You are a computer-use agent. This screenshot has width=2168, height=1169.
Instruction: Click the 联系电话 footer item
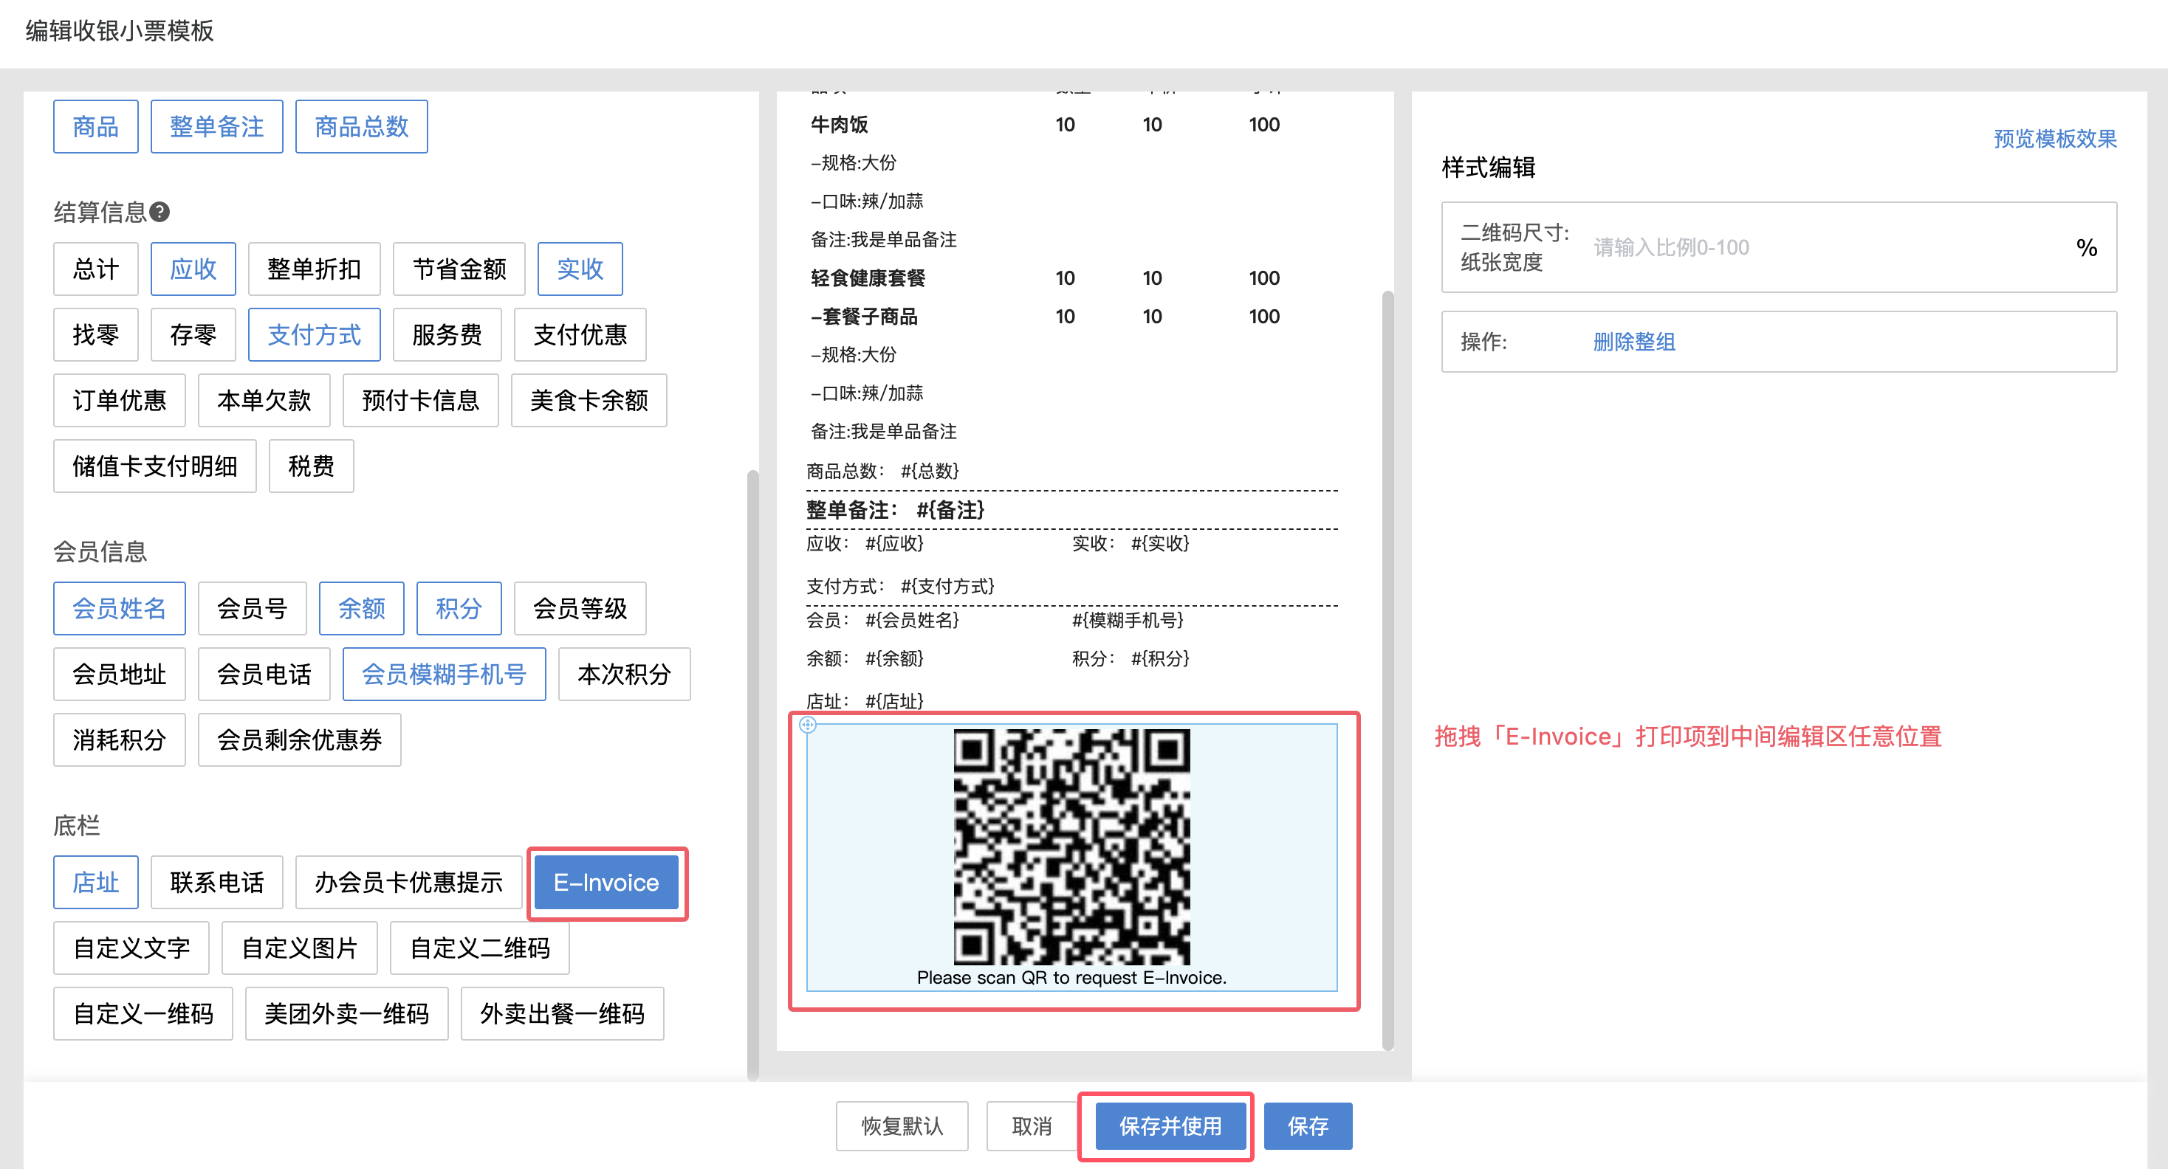(217, 882)
